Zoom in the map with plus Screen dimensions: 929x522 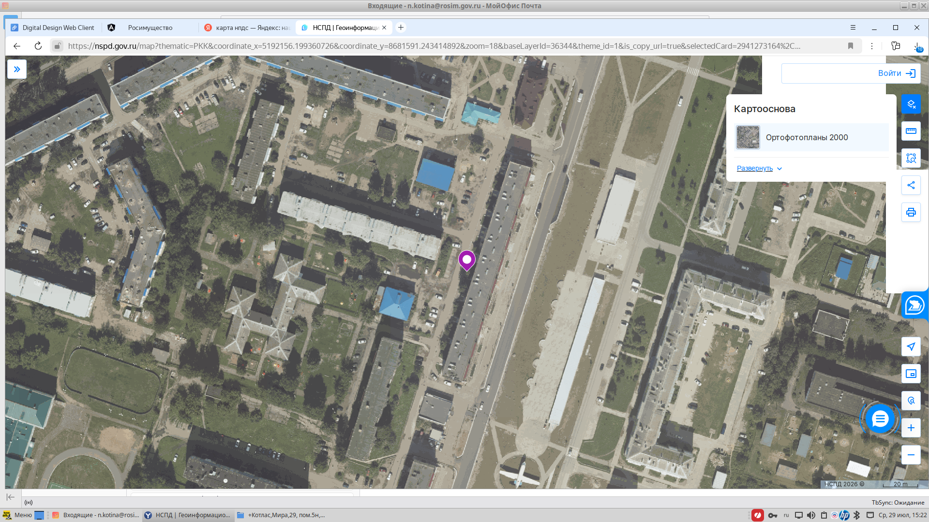[911, 428]
